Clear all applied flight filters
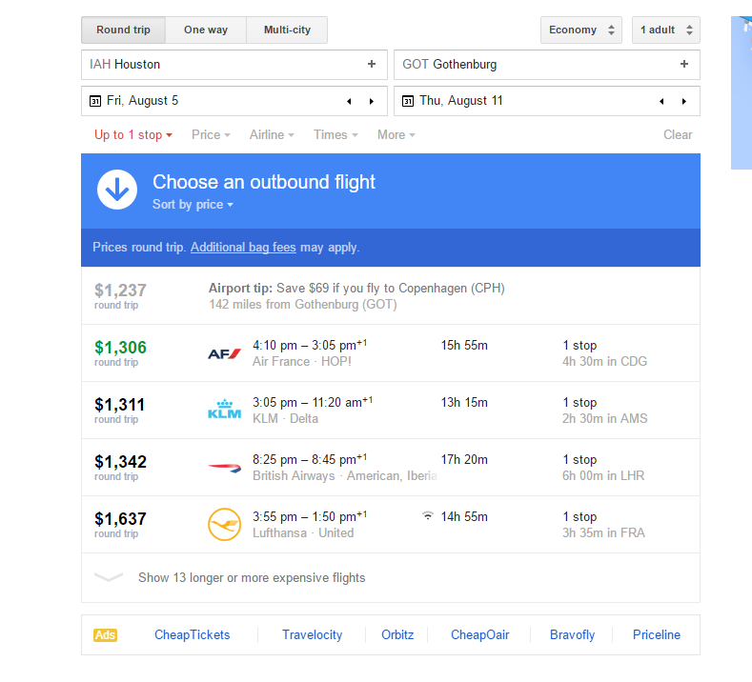 [x=678, y=135]
